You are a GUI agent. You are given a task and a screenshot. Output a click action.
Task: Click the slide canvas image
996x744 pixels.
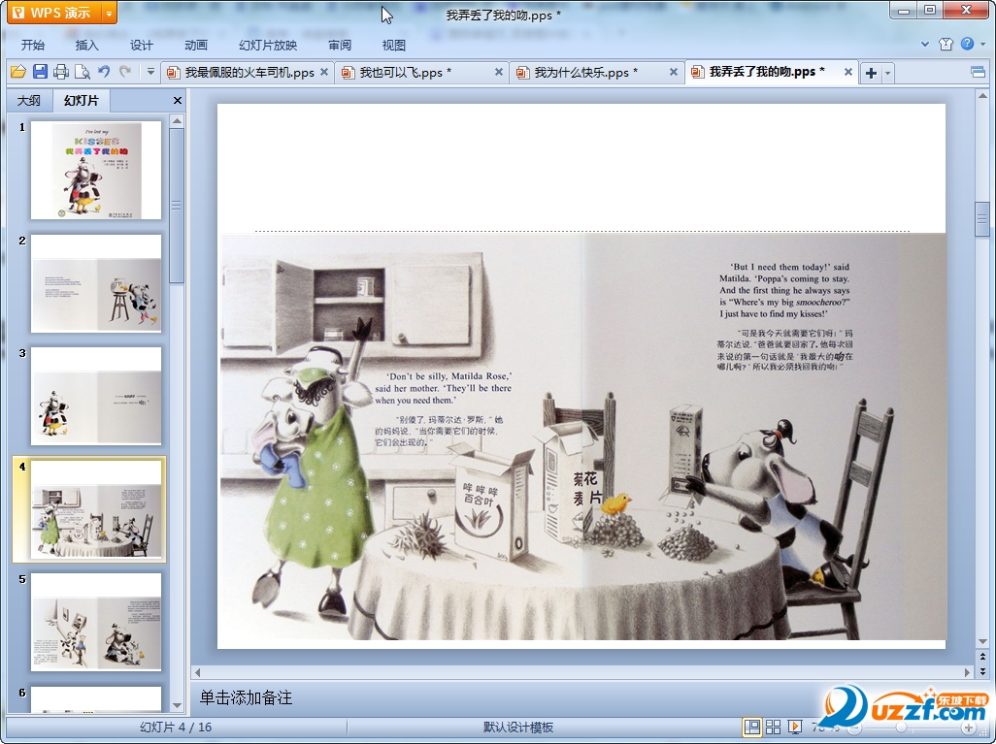(583, 437)
